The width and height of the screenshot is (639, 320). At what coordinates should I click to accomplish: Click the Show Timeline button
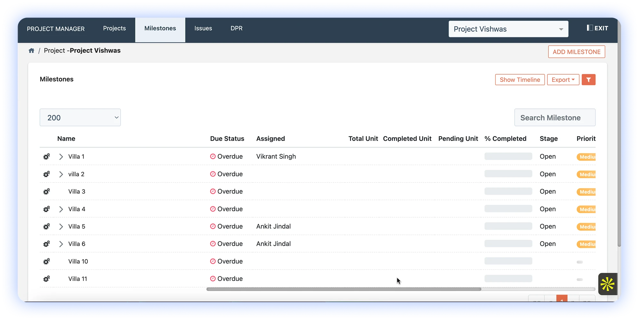coord(520,80)
